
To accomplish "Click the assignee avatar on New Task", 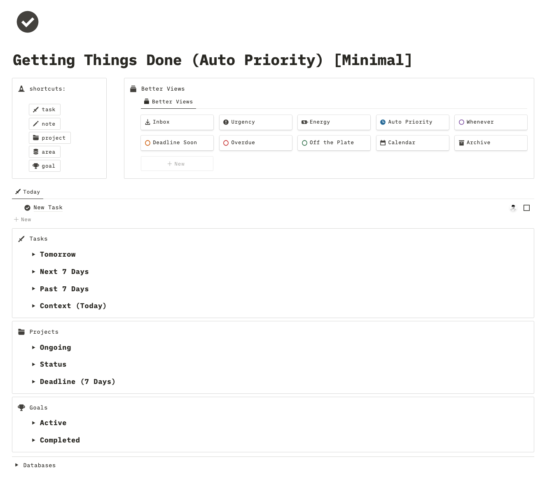I will 513,208.
